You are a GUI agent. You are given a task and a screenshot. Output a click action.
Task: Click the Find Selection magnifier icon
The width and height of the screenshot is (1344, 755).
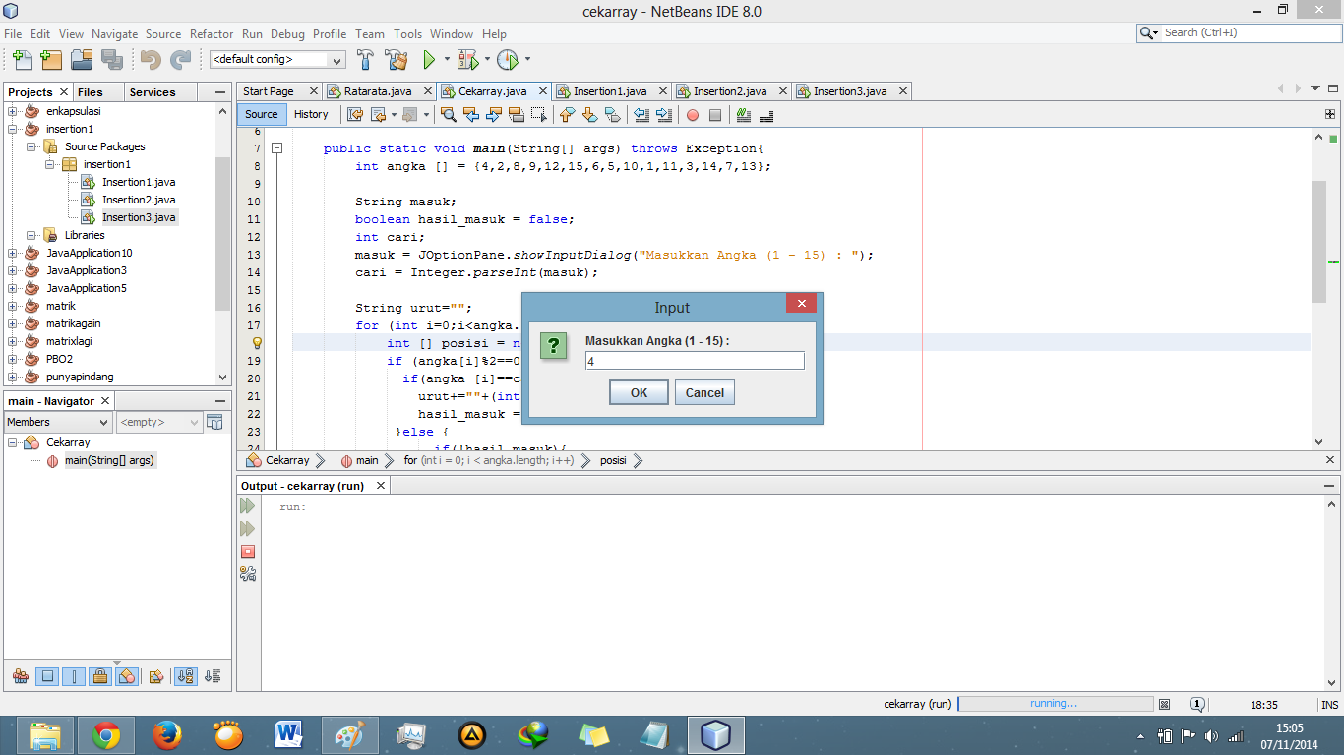[448, 115]
